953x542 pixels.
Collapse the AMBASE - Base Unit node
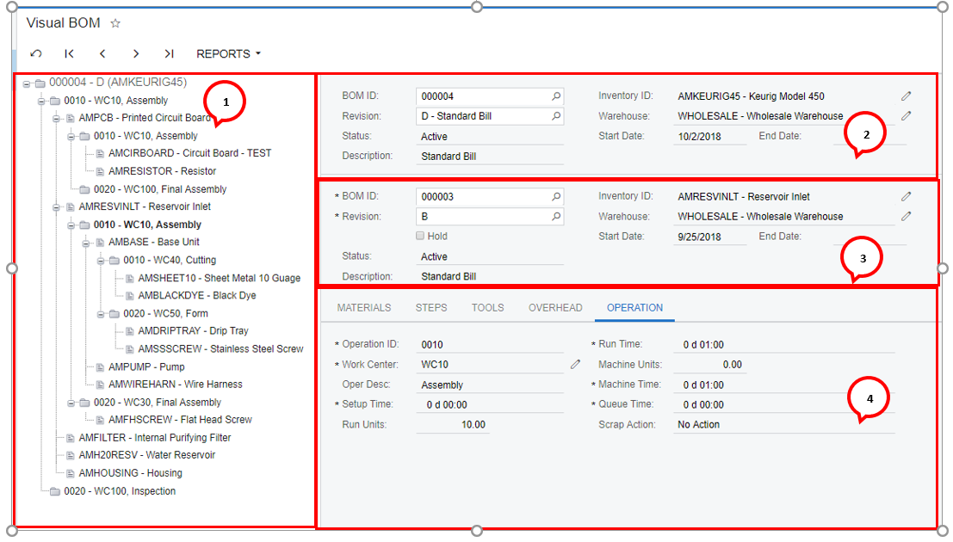click(86, 243)
